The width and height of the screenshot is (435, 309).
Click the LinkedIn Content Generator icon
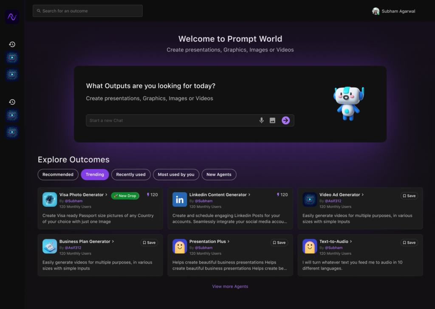(x=180, y=199)
